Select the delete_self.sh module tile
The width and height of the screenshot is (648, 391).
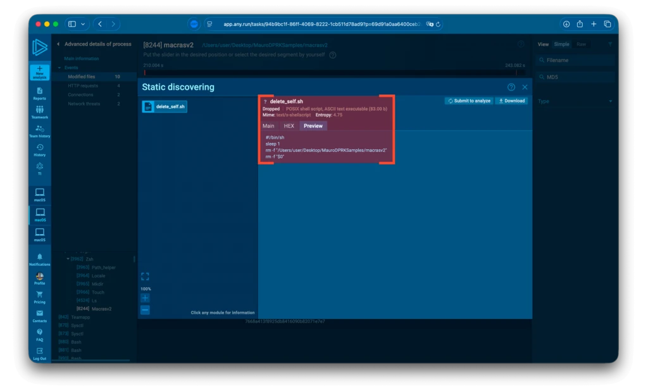point(165,107)
